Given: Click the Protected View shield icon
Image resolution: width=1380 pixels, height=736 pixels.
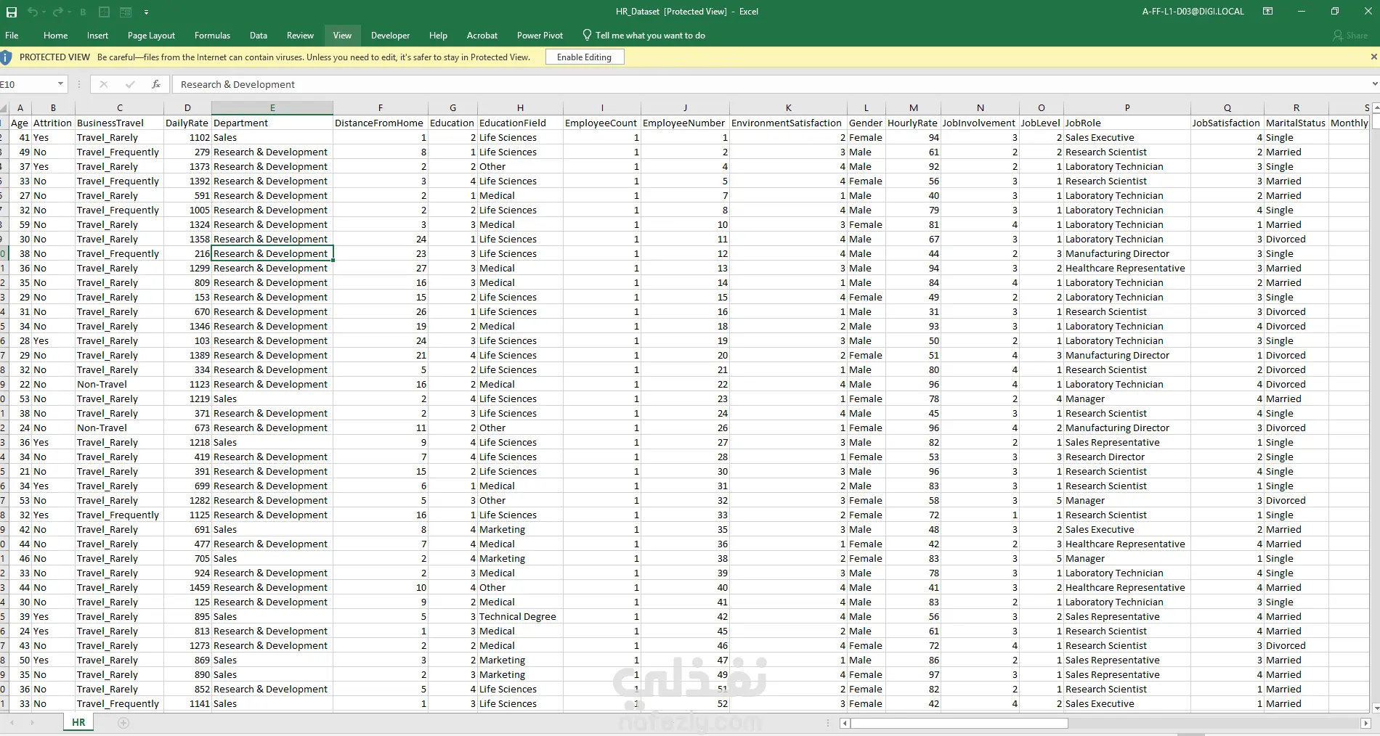Looking at the screenshot, I should pos(6,57).
